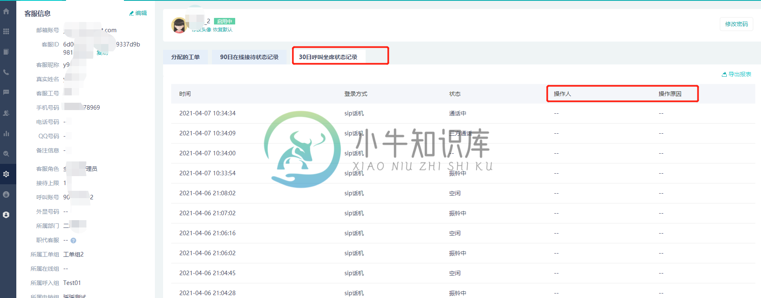Click the timestamp 2021-04-06 21:04:28

click(207, 293)
